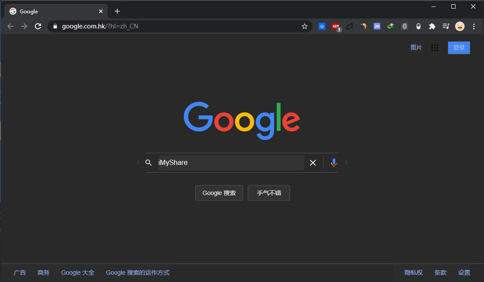Viewport: 484px width, 282px height.
Task: Open the Google apps grid
Action: 435,48
